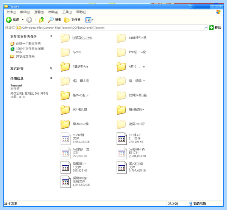Click the 21 个对象 status bar text
This screenshot has width=227, height=210.
[x=11, y=204]
